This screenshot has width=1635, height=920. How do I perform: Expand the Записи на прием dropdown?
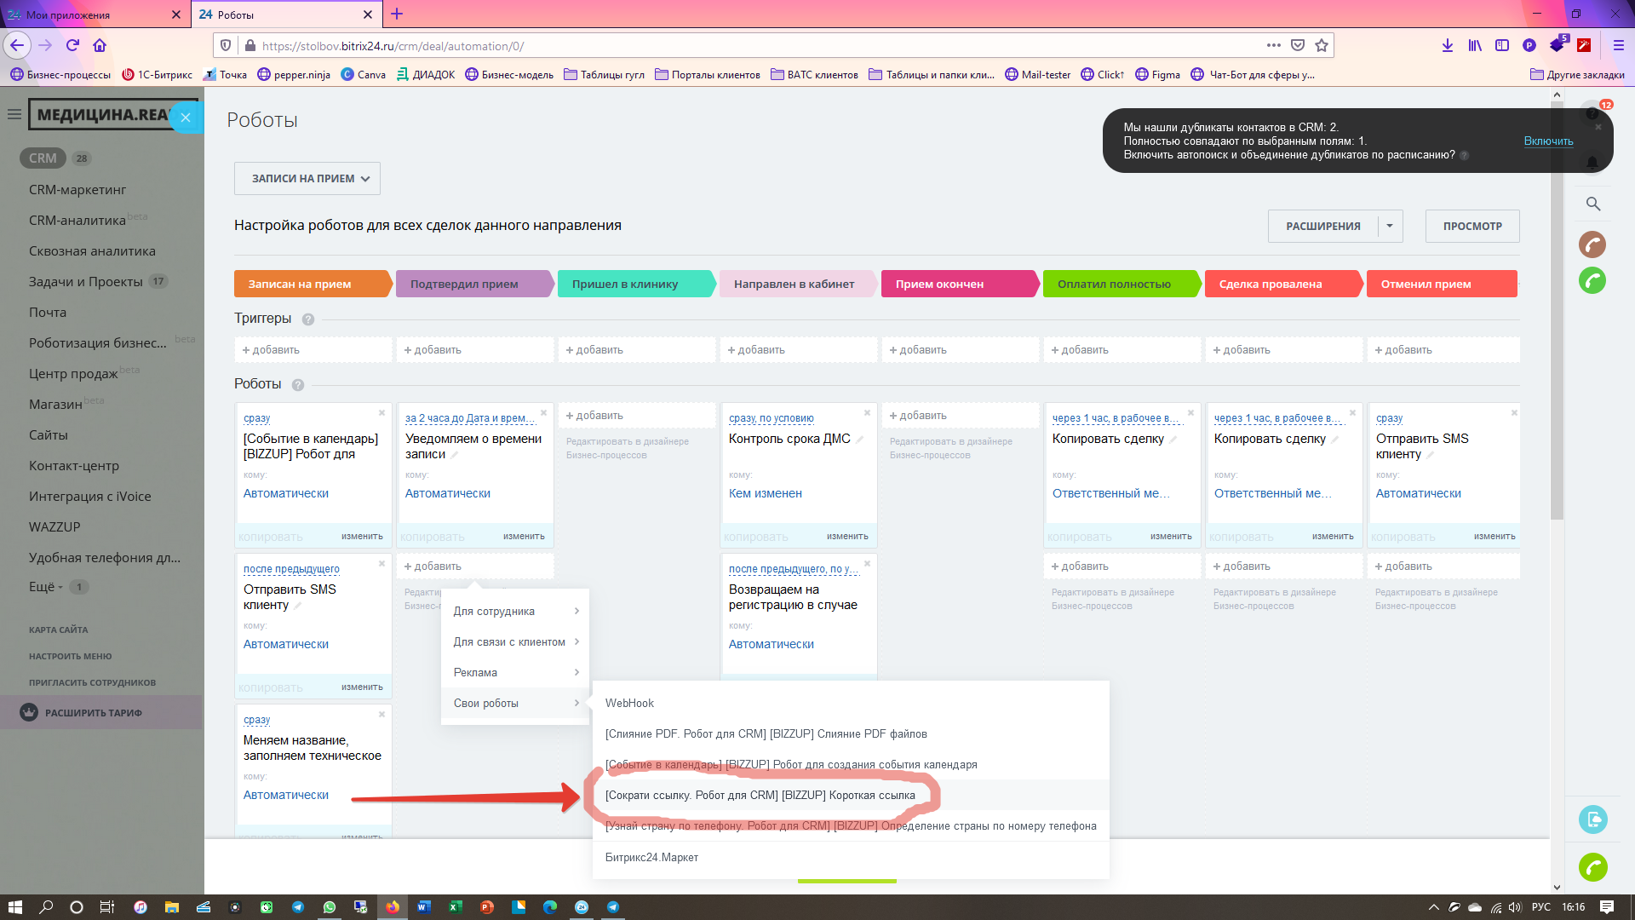pos(307,179)
